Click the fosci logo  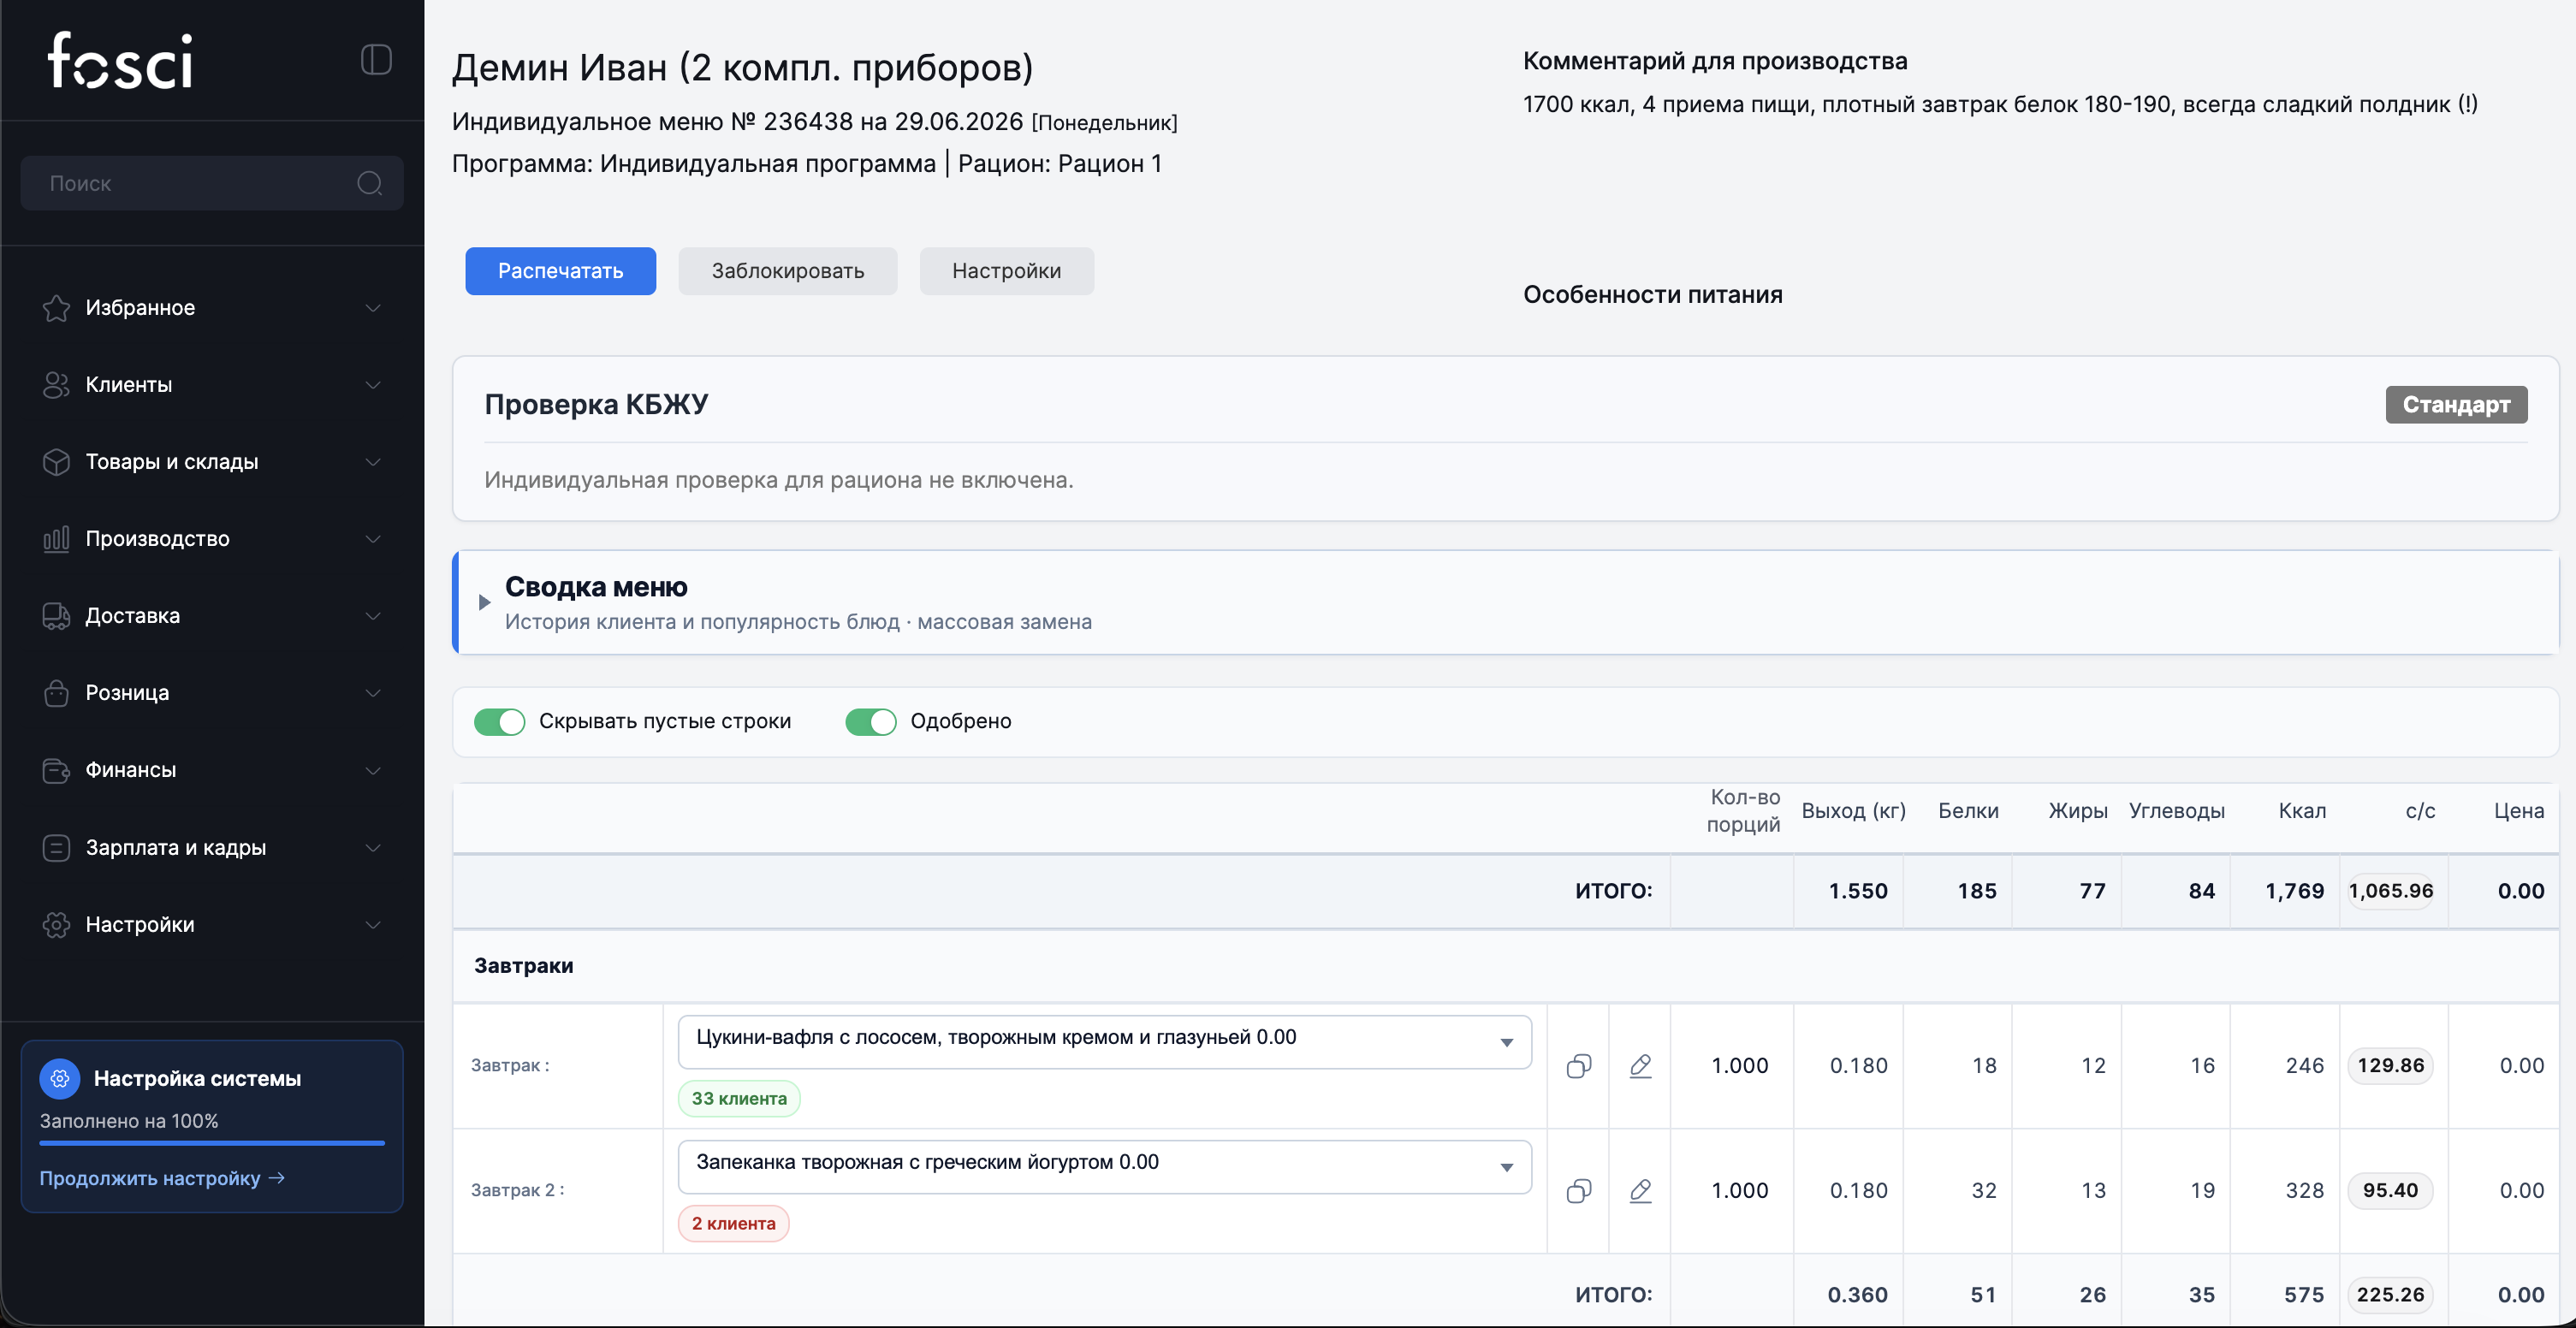point(120,60)
